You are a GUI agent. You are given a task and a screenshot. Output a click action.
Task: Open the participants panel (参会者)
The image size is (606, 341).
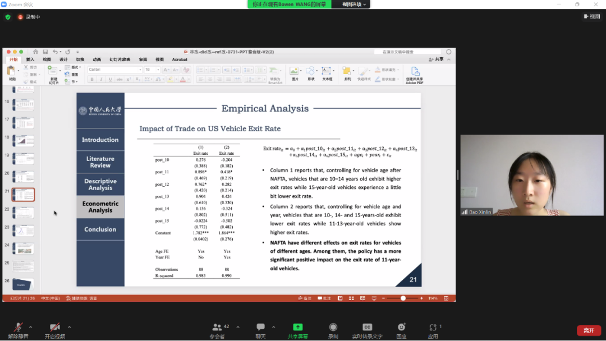(x=217, y=328)
